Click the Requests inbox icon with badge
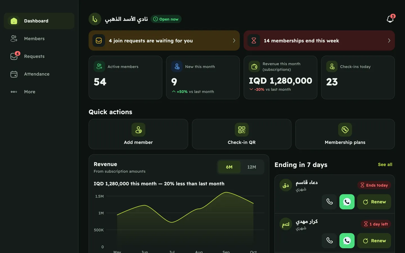 [14, 56]
